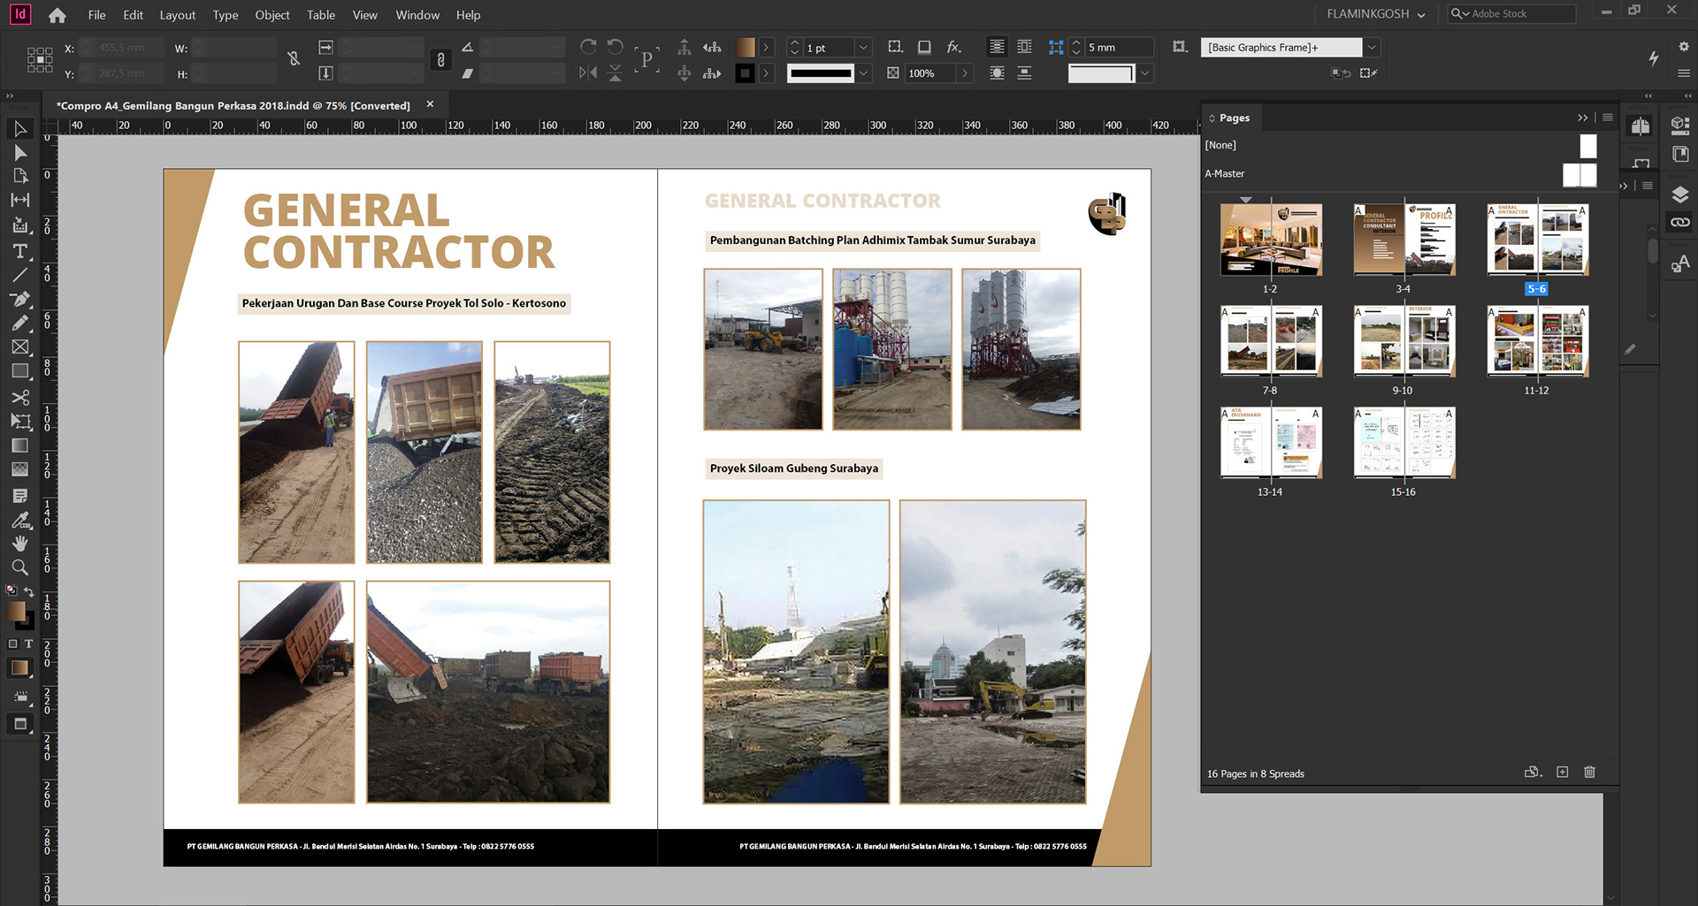Select the Rectangle Frame tool
This screenshot has height=906, width=1698.
click(x=19, y=347)
